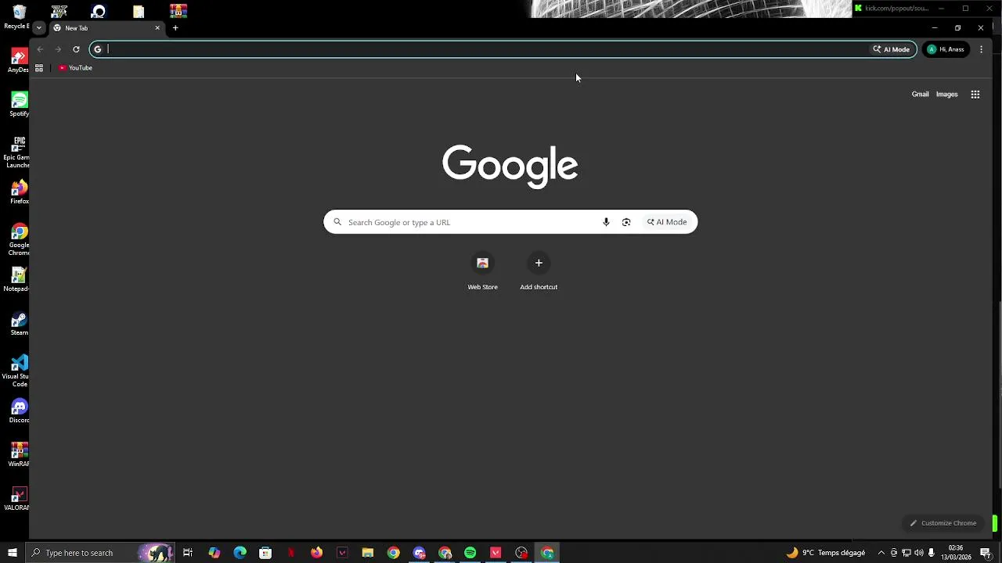Image resolution: width=1002 pixels, height=563 pixels.
Task: Open the Firefox desktop icon
Action: coord(19,192)
